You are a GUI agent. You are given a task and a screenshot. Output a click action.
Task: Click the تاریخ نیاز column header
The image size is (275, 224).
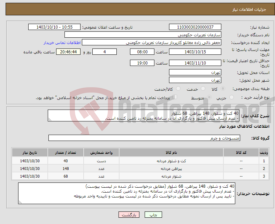[30, 152]
